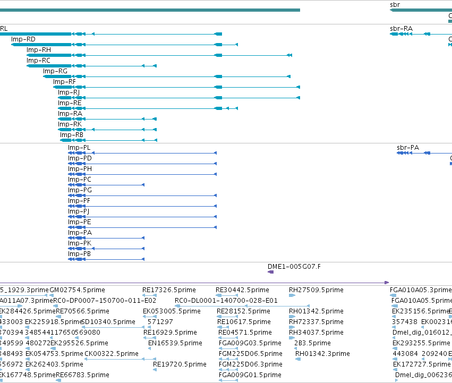Click the Imp-PL protein label
452x383 pixels.
(79, 148)
